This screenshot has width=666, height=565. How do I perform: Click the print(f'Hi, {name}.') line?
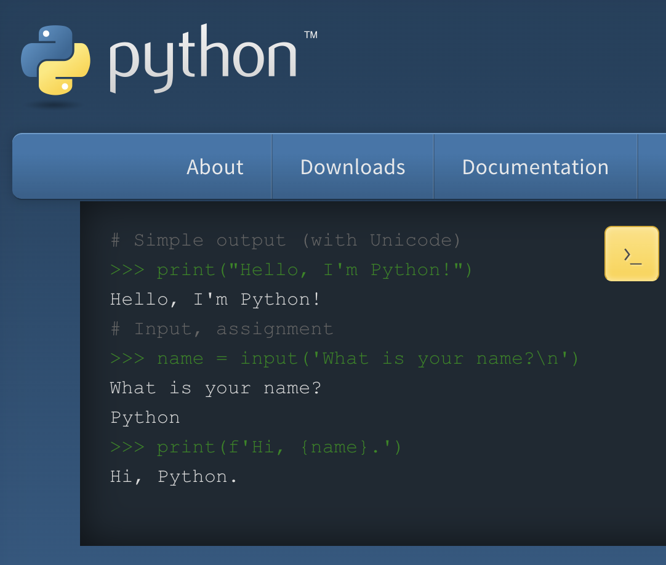(x=255, y=447)
